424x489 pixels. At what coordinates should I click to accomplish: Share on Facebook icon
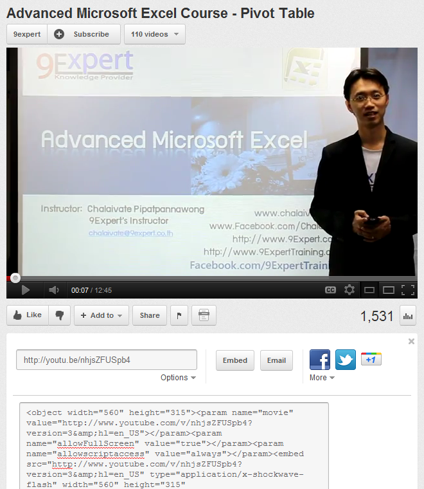(320, 360)
